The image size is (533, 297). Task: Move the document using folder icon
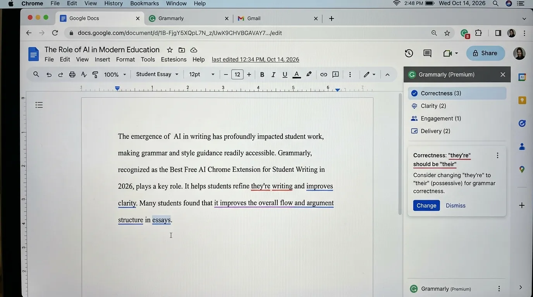182,50
